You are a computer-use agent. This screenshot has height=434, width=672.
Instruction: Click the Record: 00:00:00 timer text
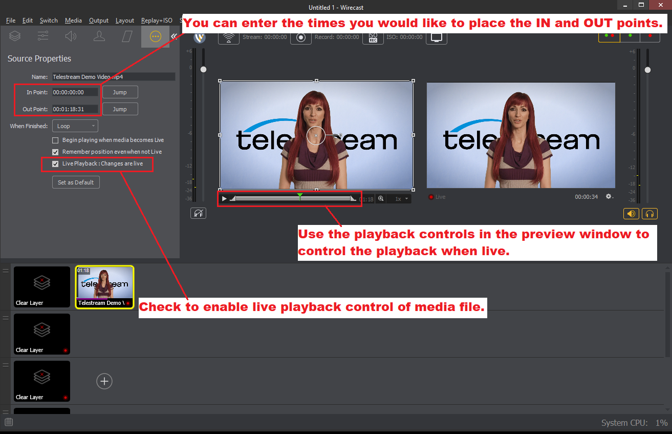(337, 37)
